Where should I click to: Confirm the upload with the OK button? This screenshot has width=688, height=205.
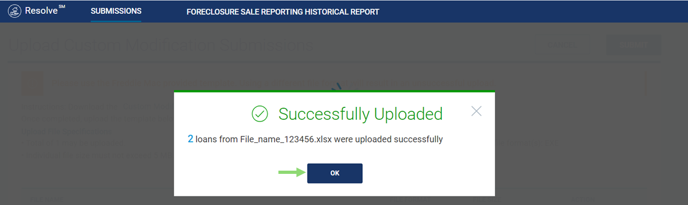click(x=335, y=173)
